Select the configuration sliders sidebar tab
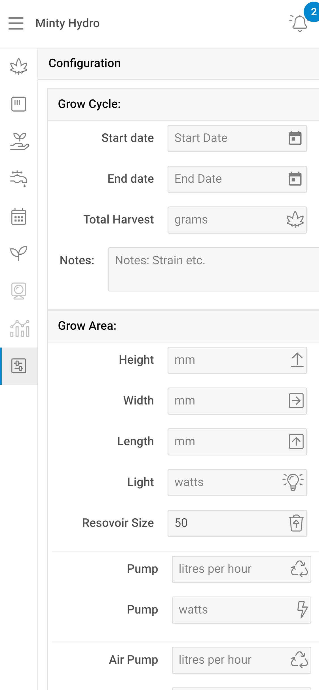The height and width of the screenshot is (690, 319). click(x=19, y=366)
